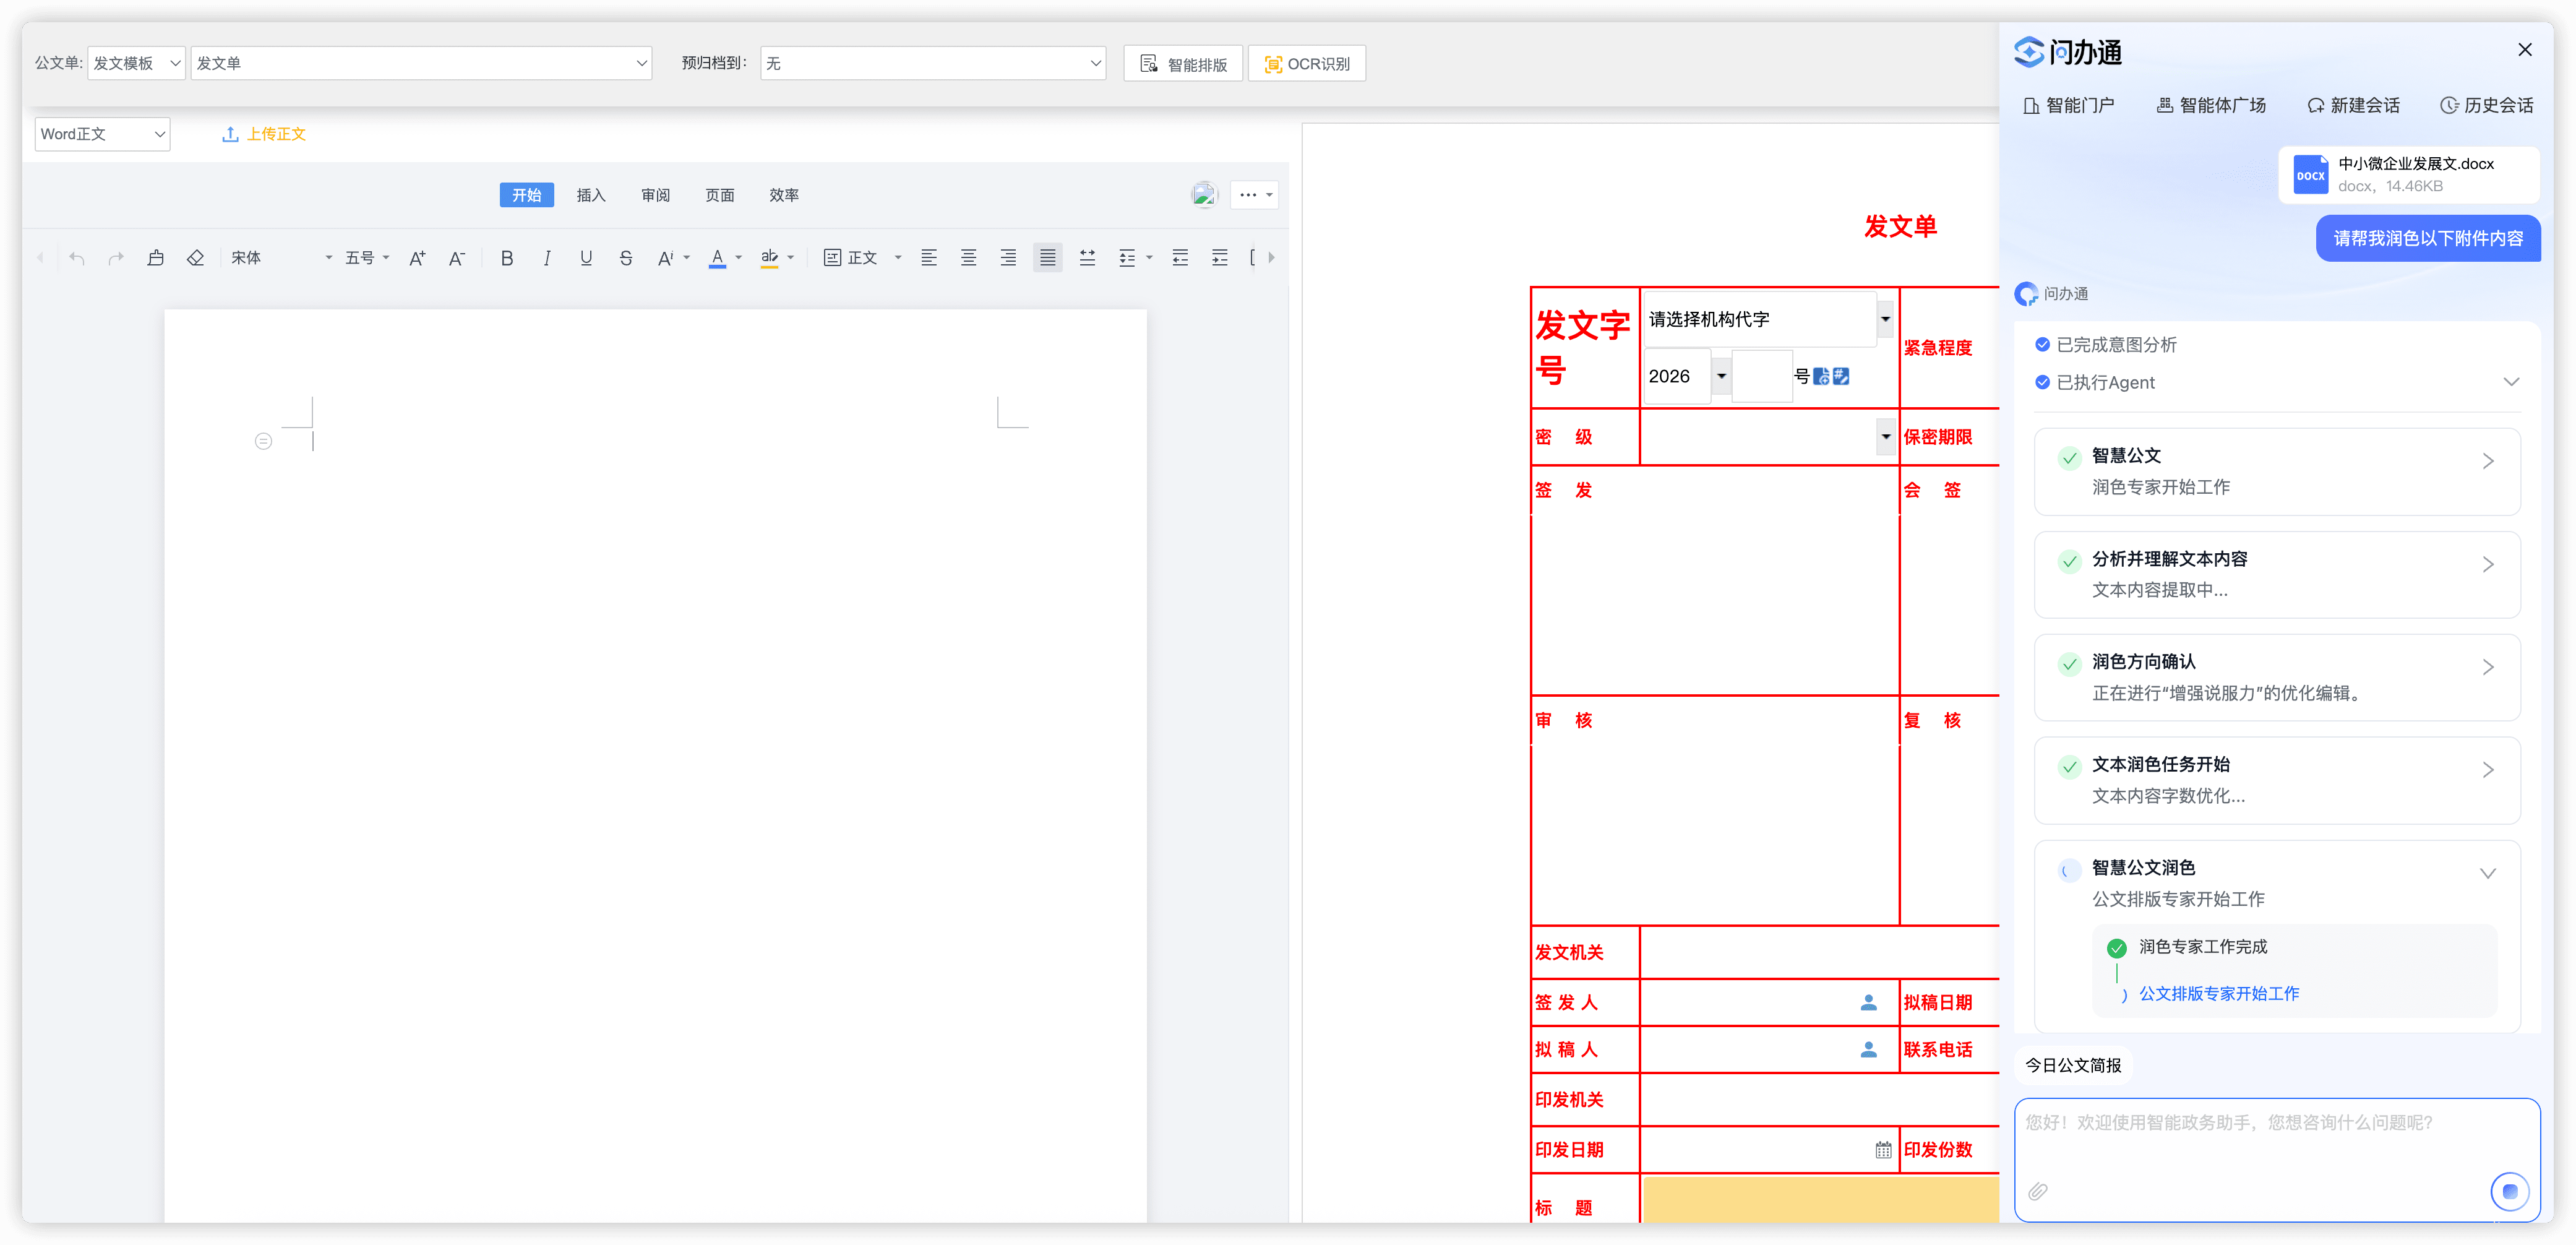Decrease font size with A- icon
Image resolution: width=2576 pixels, height=1245 pixels.
457,258
